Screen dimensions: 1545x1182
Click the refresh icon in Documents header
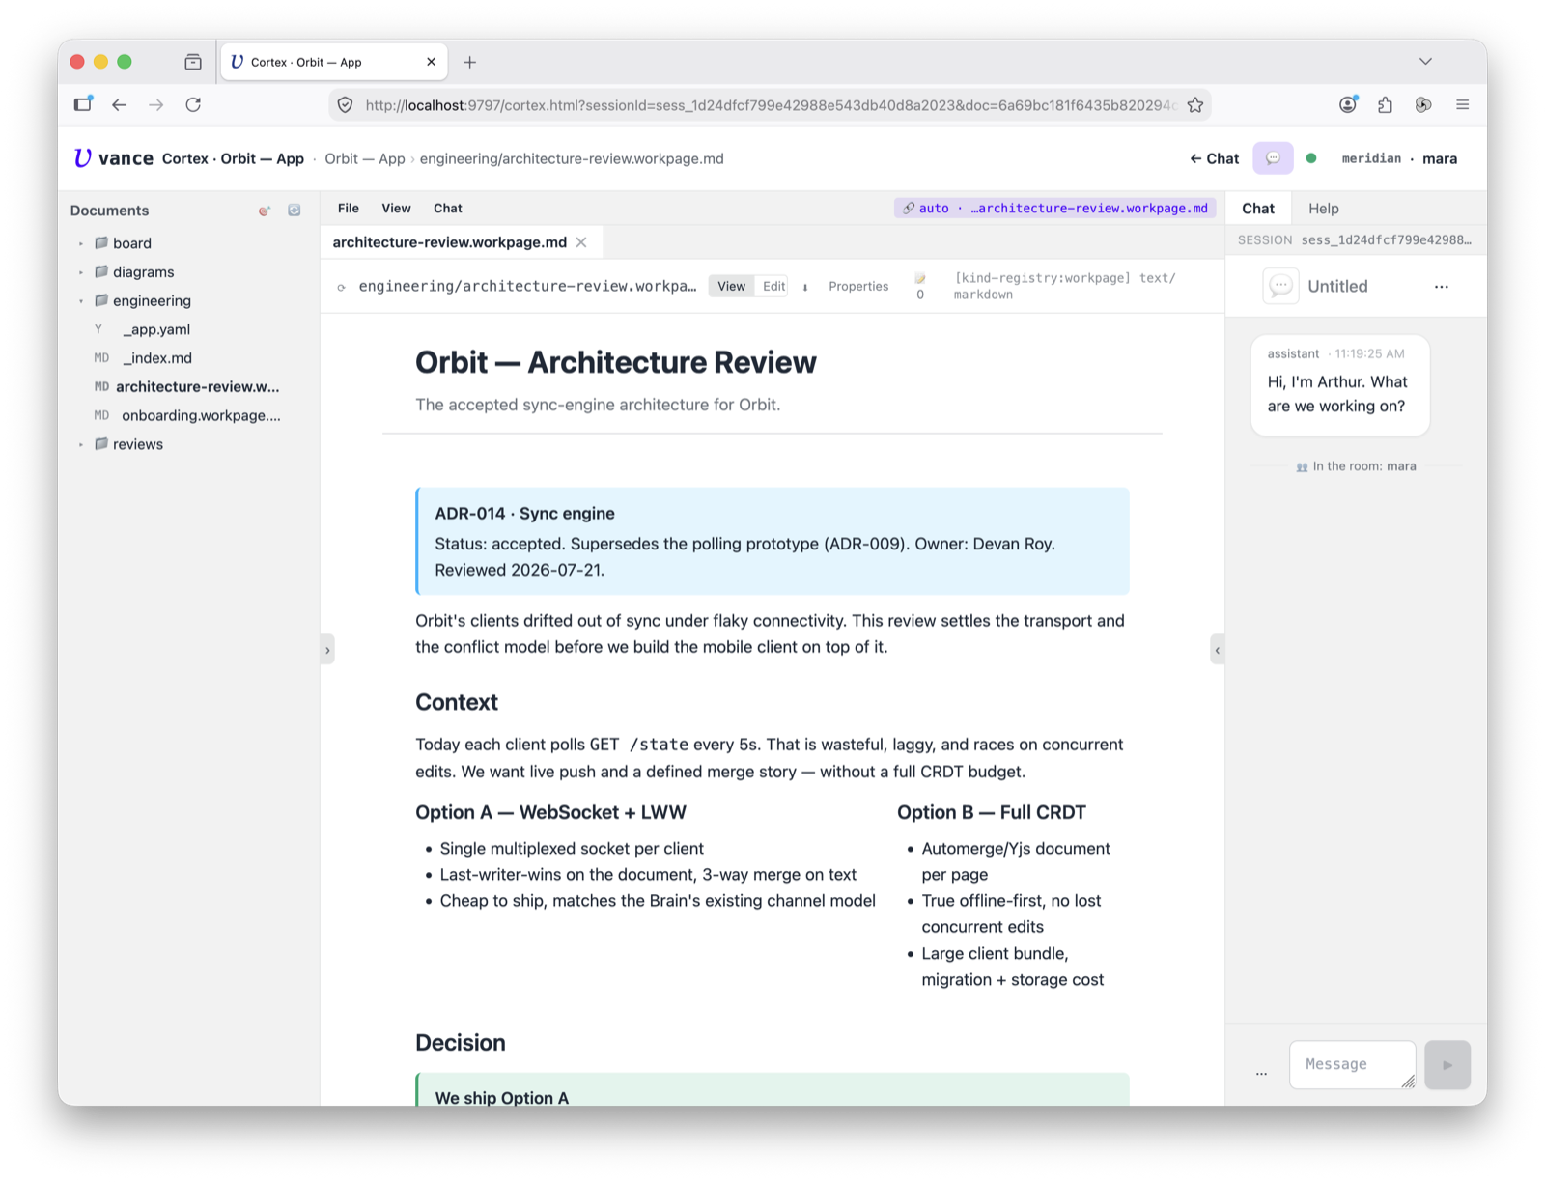coord(295,211)
